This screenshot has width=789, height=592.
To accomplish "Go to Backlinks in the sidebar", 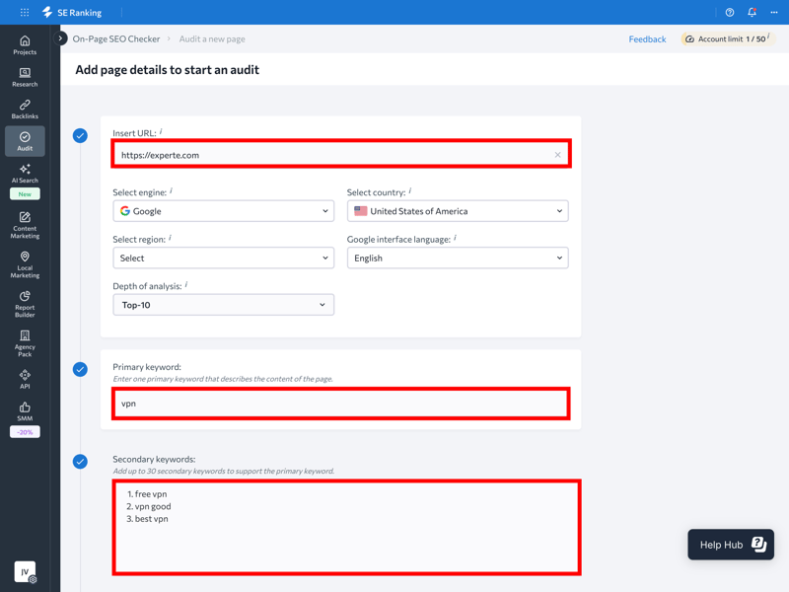I will (25, 110).
